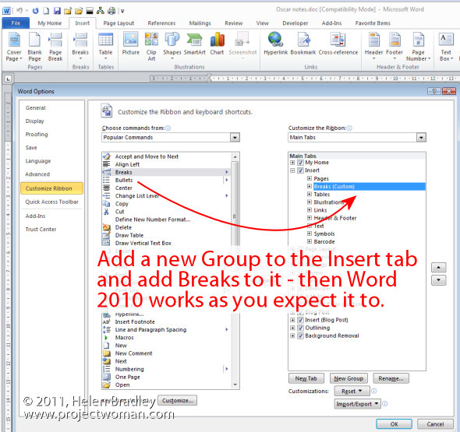Click Undo in the Quick Access Toolbar
Viewport: 460px width, 432px height.
(x=19, y=11)
